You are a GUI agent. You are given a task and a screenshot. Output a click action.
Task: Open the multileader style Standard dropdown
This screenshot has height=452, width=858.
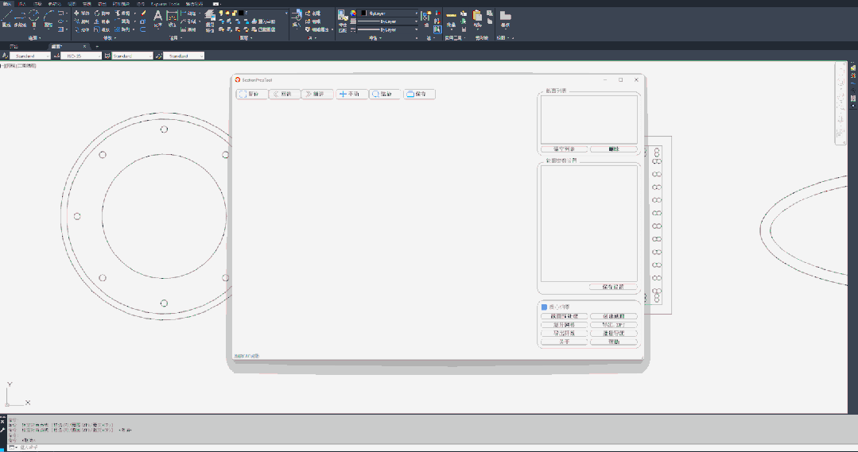tap(184, 56)
